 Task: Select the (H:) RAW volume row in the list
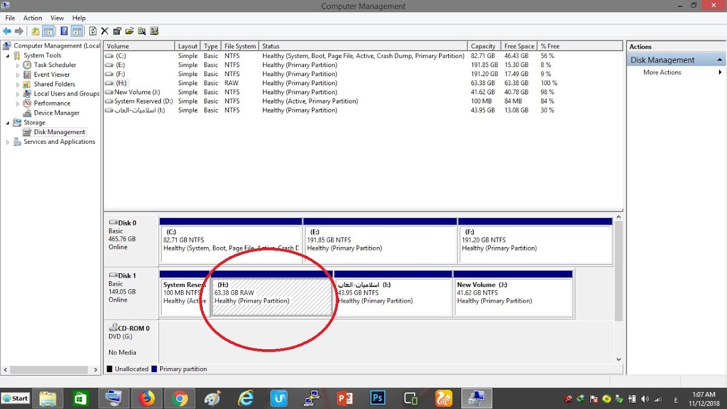[363, 83]
